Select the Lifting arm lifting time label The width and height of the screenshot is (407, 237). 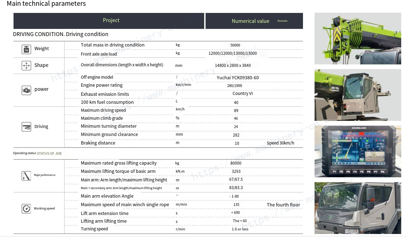(104, 221)
